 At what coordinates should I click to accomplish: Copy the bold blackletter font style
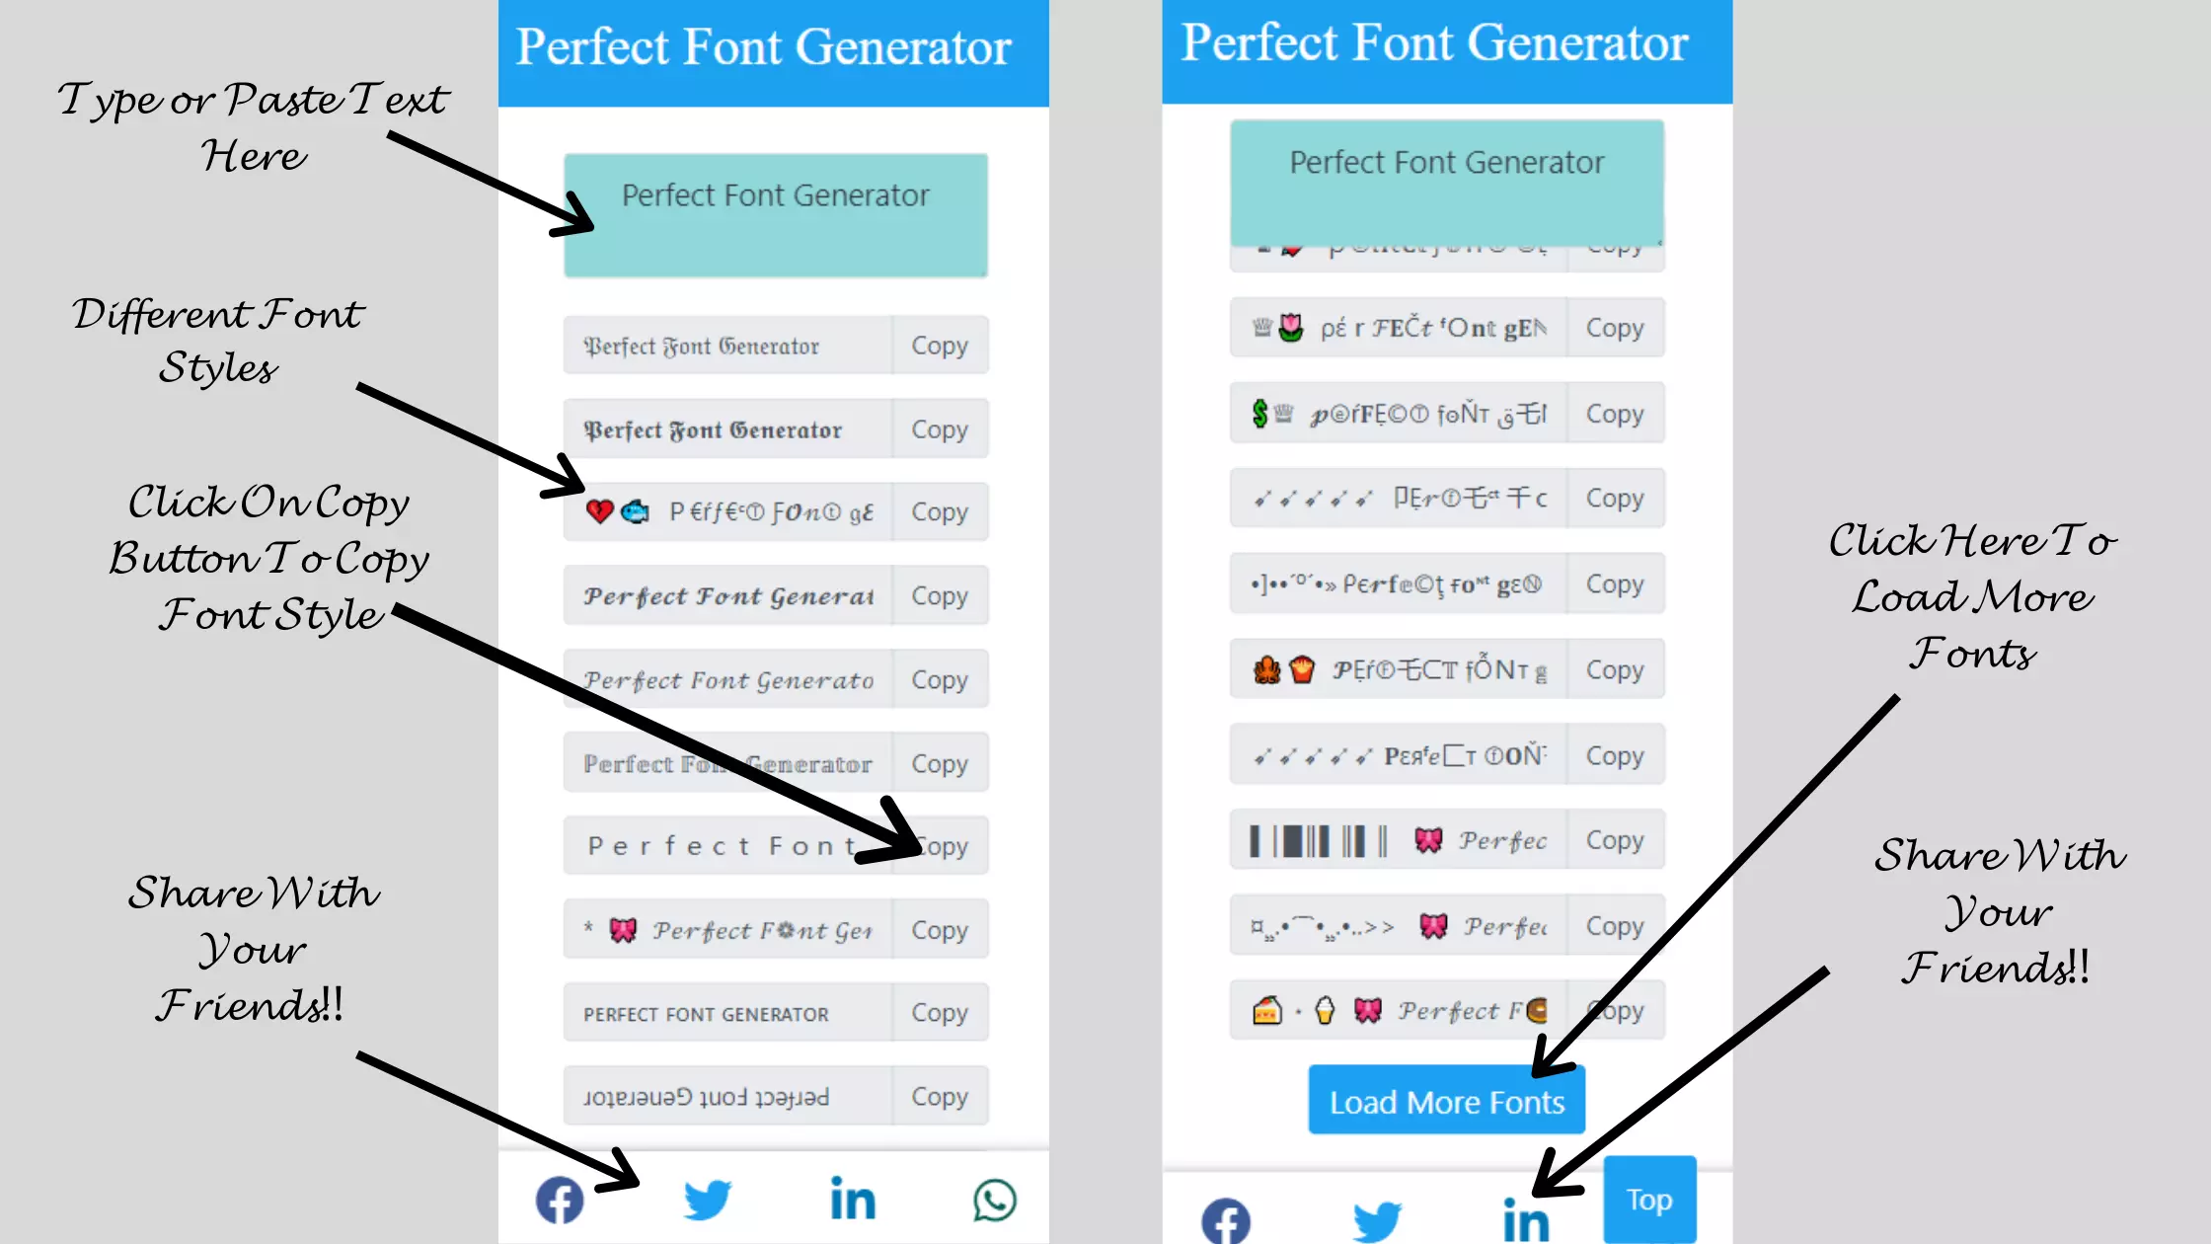point(939,429)
